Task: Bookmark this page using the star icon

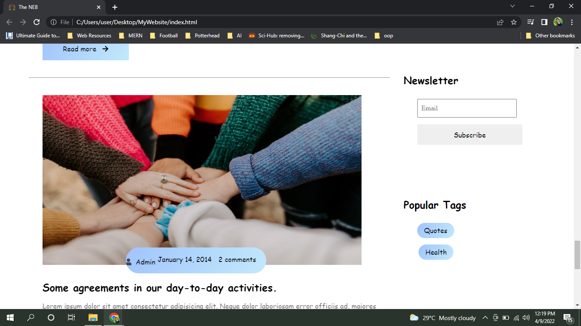Action: coord(513,22)
